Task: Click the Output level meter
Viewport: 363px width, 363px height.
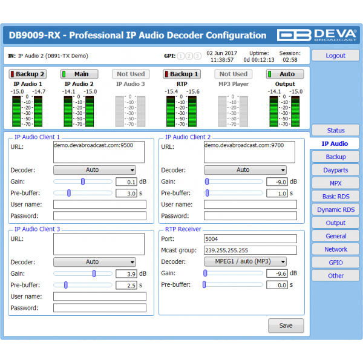Action: pos(284,111)
